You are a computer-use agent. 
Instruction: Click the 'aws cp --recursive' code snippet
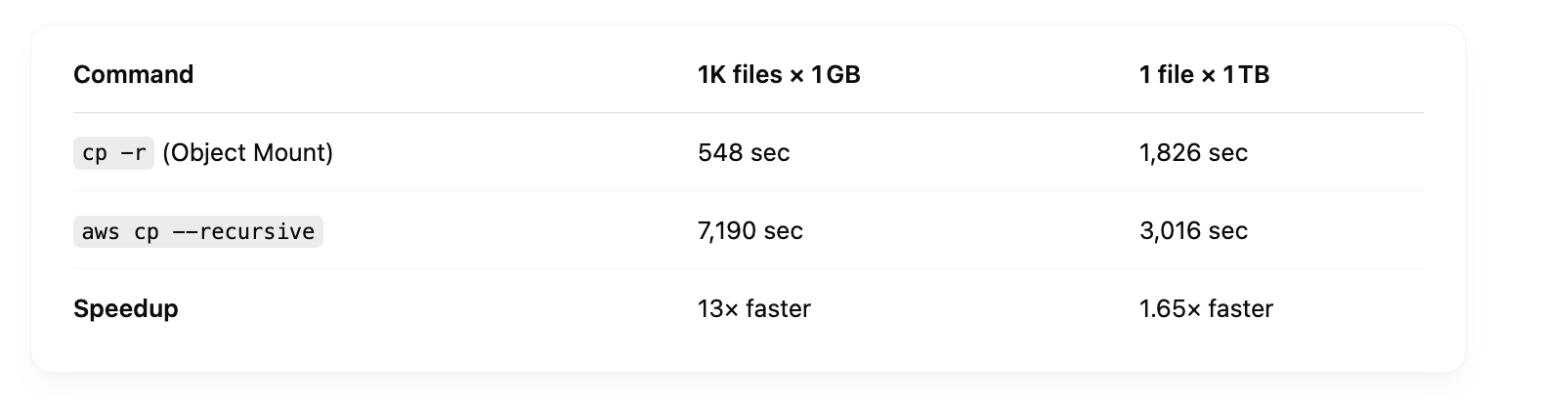[x=198, y=231]
